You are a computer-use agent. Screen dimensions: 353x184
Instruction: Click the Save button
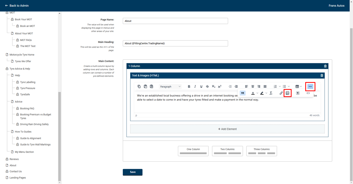133,172
